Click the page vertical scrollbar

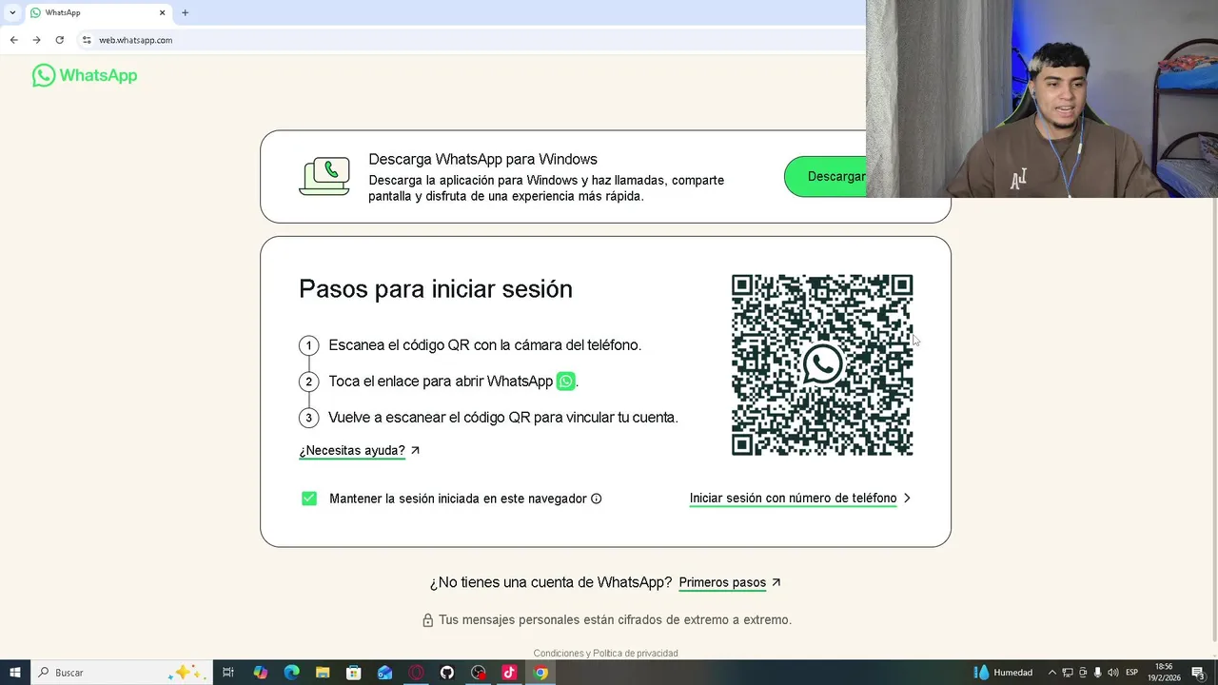[1213, 419]
